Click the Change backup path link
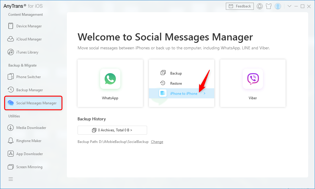This screenshot has height=189, width=315. (157, 141)
